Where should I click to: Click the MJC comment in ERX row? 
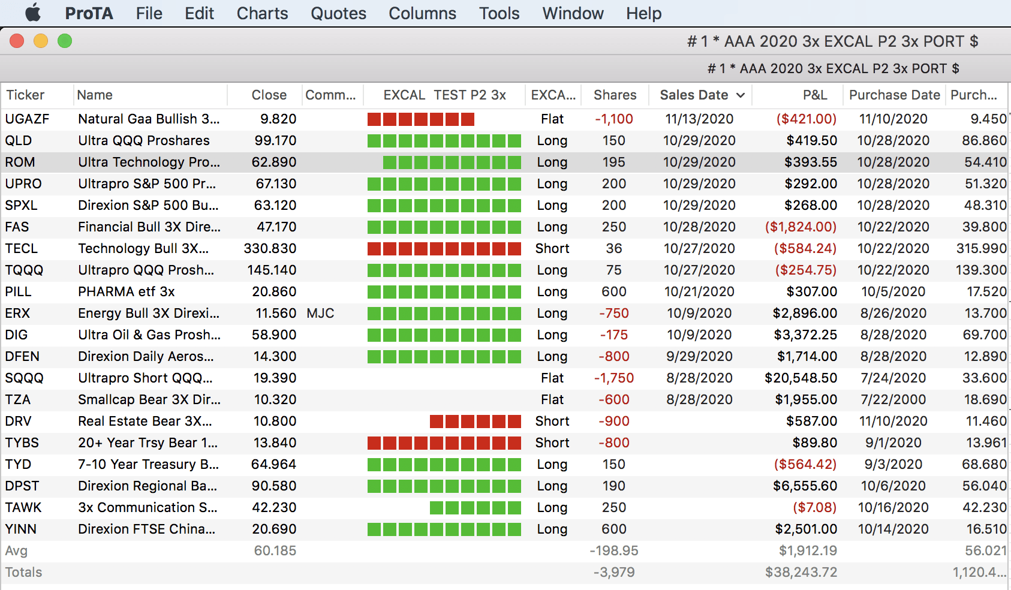[320, 314]
